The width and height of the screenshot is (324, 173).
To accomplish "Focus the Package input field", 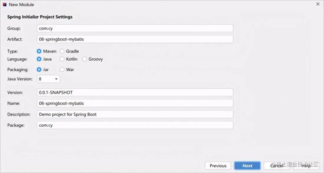I will 135,125.
